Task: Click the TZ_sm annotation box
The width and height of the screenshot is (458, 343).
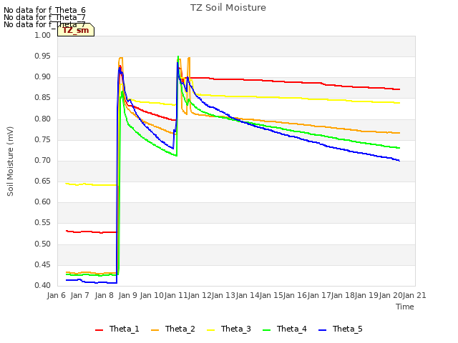Action: [x=76, y=30]
